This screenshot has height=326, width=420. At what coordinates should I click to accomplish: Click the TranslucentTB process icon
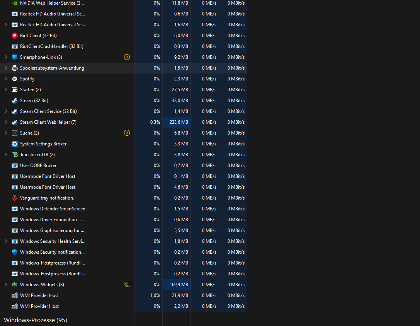click(14, 154)
